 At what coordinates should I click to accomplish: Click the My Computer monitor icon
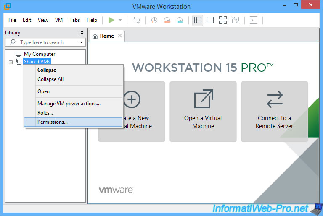tap(19, 54)
